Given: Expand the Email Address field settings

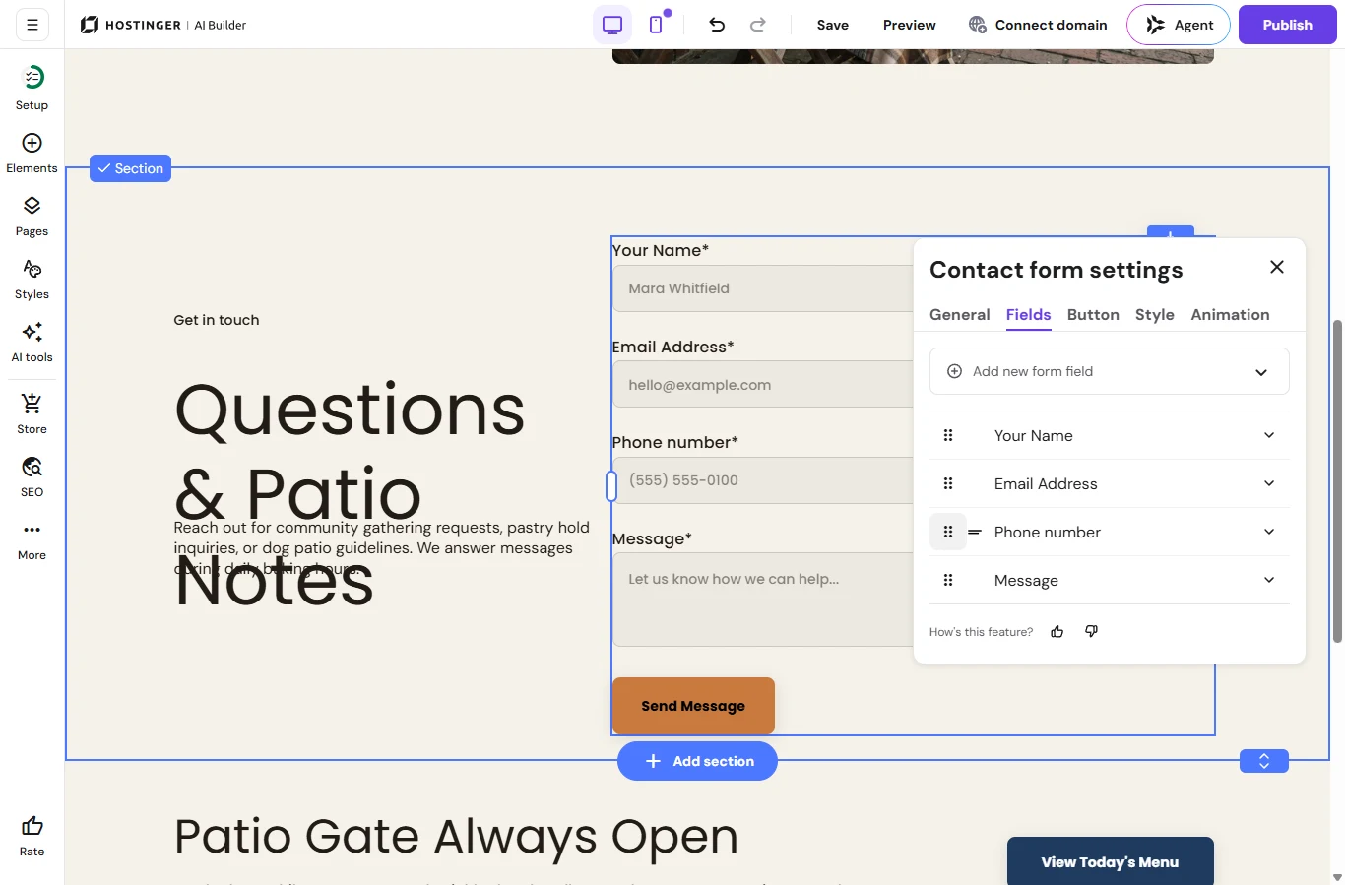Looking at the screenshot, I should (x=1269, y=483).
